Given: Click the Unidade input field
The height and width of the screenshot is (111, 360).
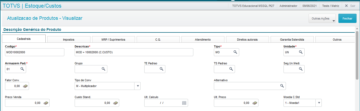Looking at the screenshot, I should pos(294,52).
